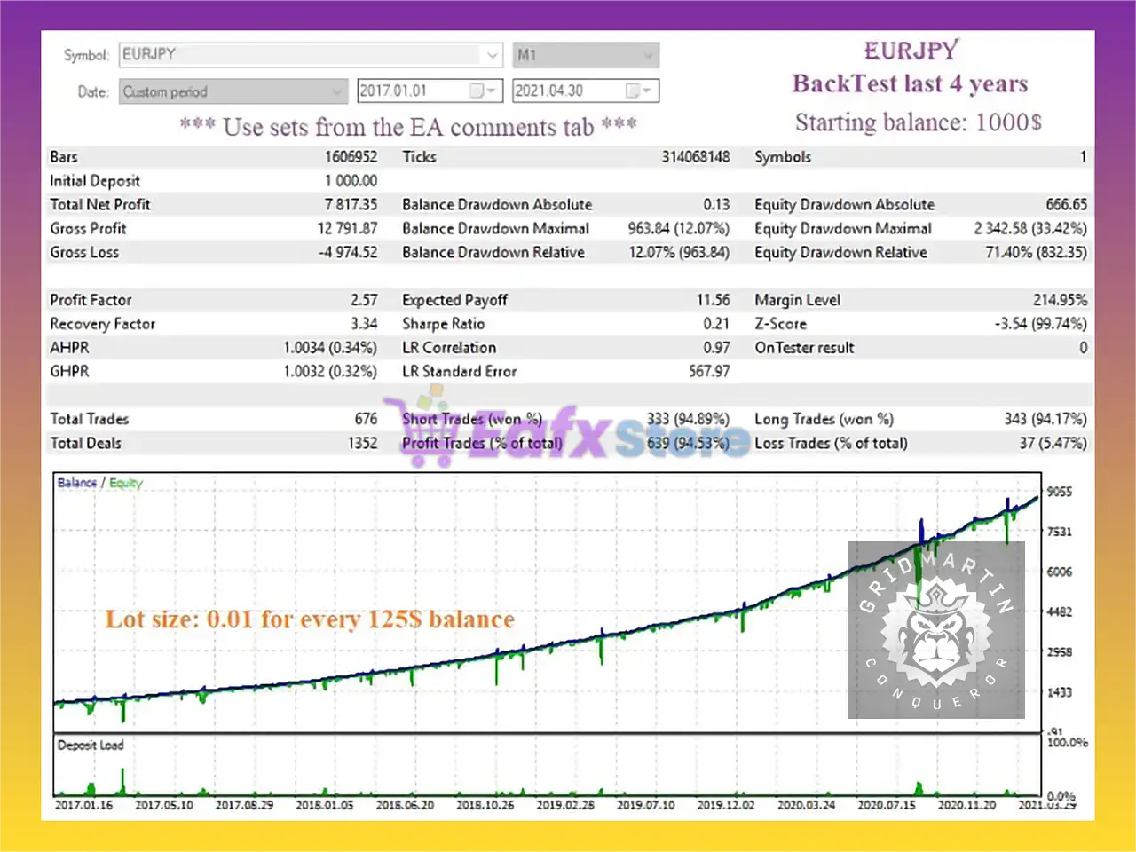This screenshot has width=1136, height=852.
Task: Click the 4482 balance axis value
Action: [1060, 612]
